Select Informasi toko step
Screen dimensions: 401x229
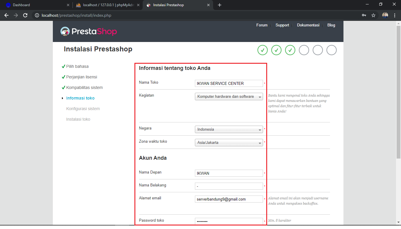pyautogui.click(x=80, y=98)
